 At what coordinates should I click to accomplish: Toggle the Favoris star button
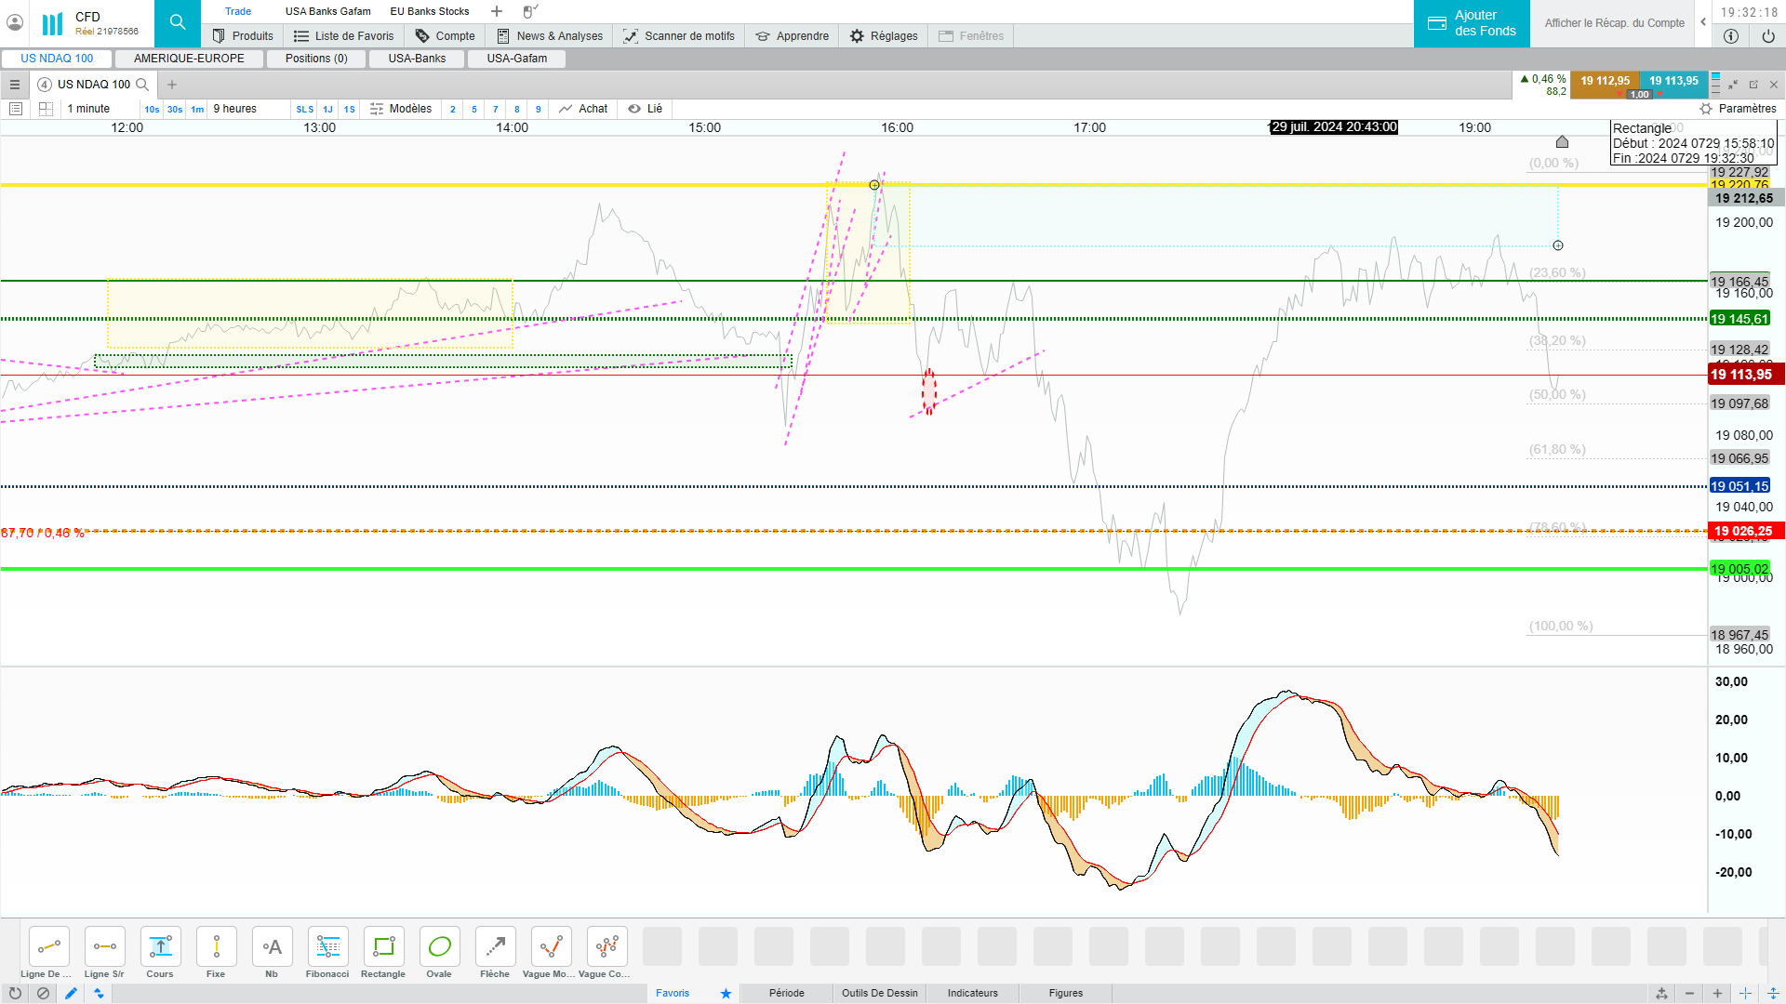726,993
